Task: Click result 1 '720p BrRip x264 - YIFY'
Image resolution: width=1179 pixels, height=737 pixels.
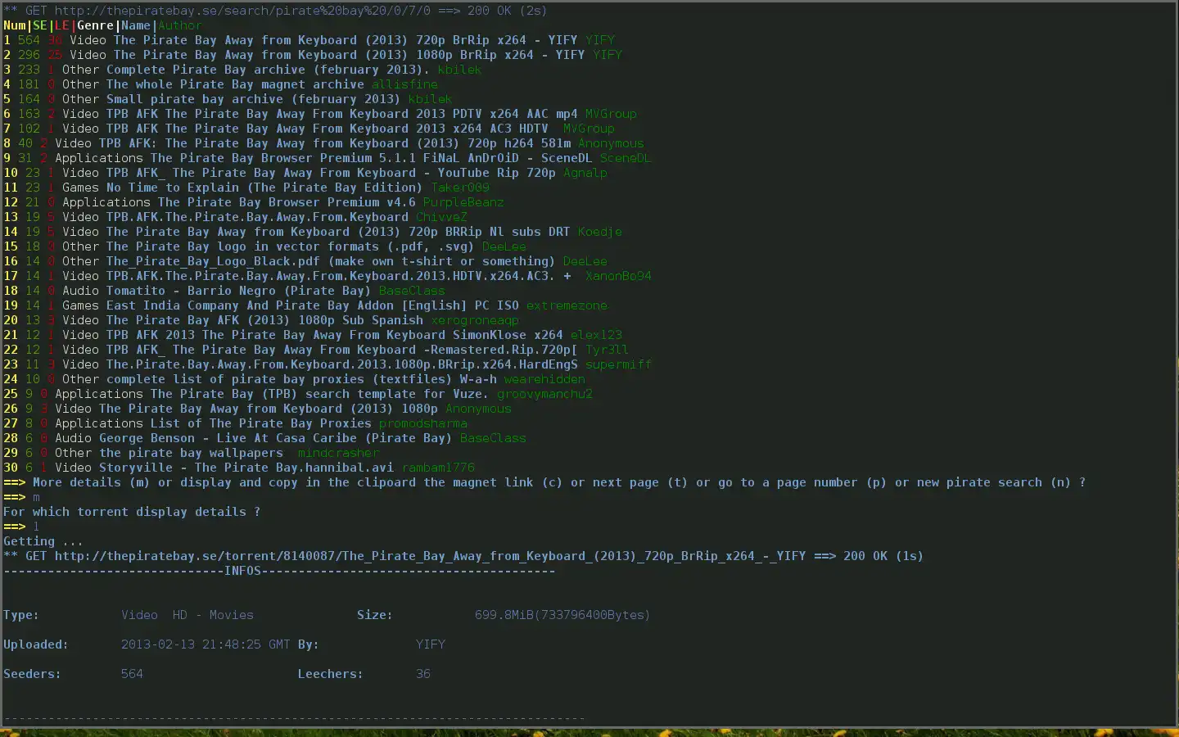Action: coord(309,40)
